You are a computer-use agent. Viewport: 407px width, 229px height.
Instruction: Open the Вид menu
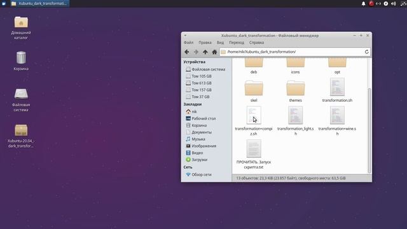click(220, 43)
